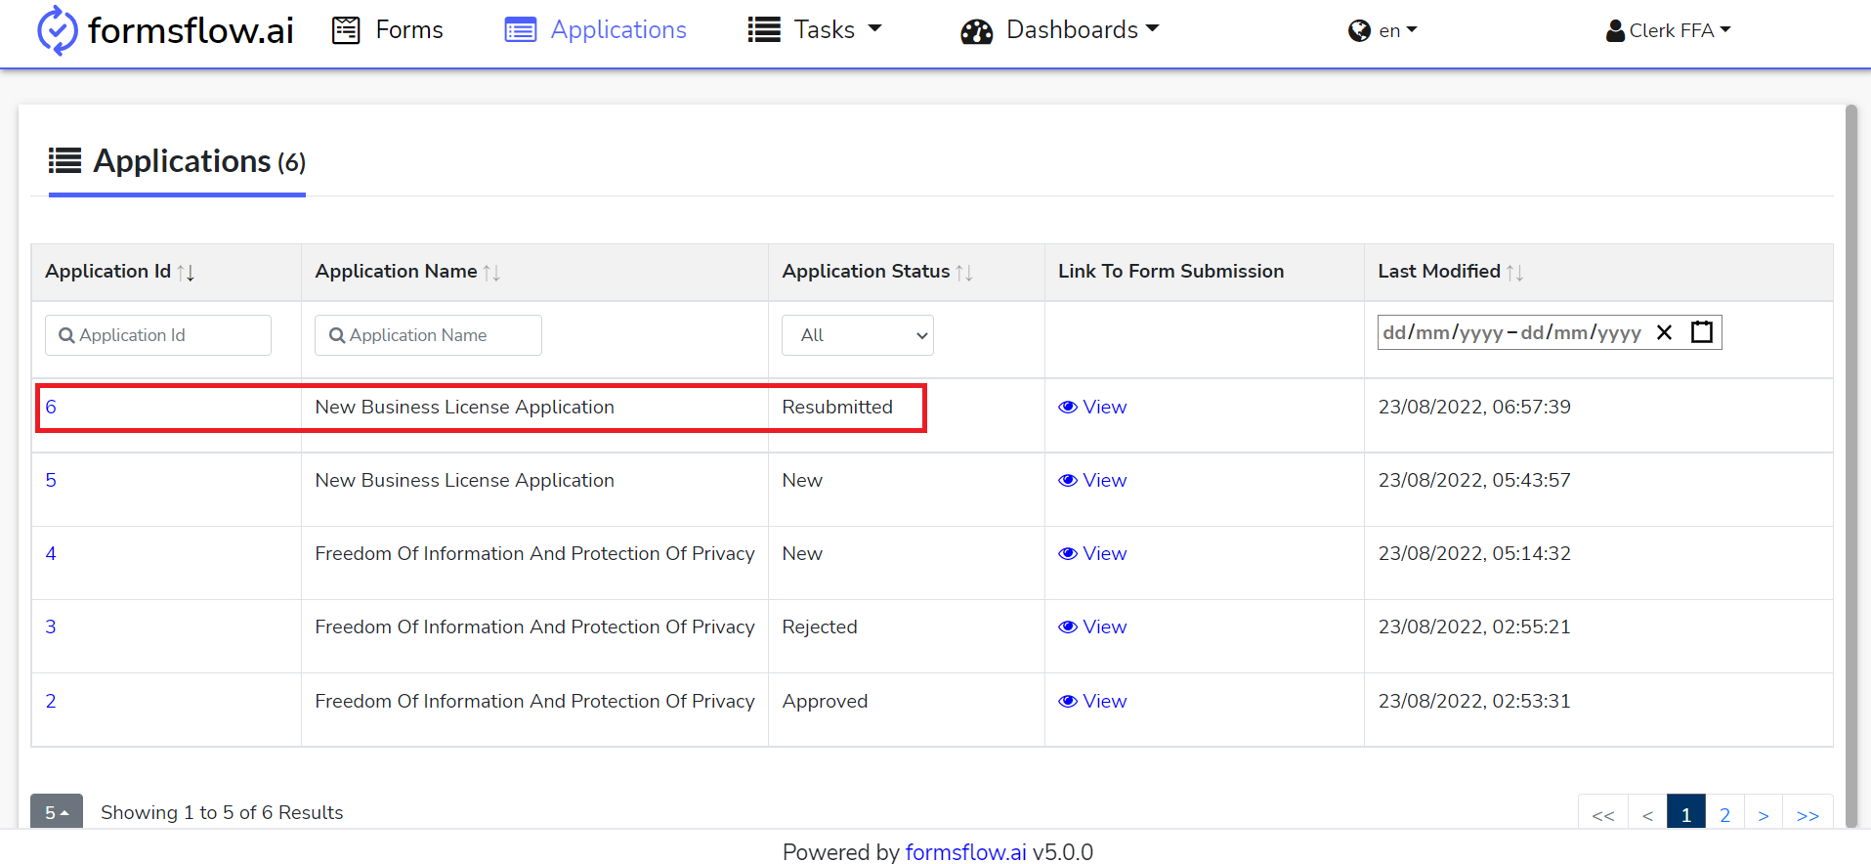The image size is (1871, 864).
Task: Open the language selector en dropdown
Action: [x=1382, y=30]
